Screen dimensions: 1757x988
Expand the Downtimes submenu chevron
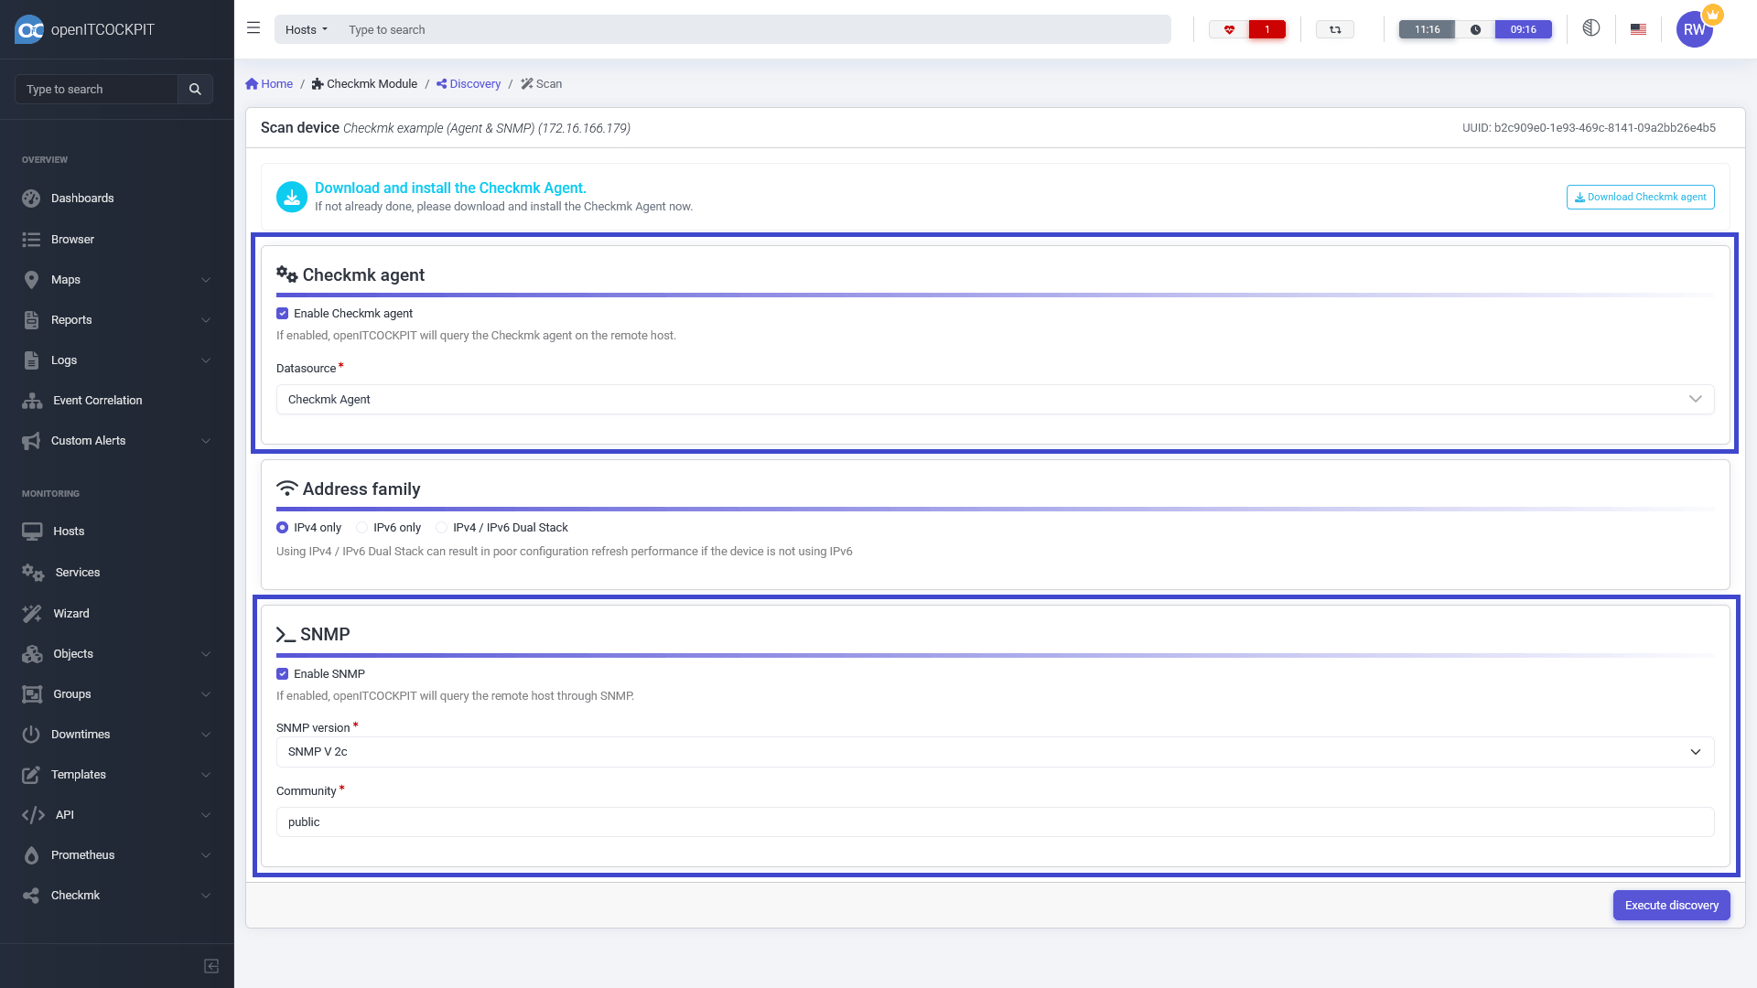(x=206, y=735)
